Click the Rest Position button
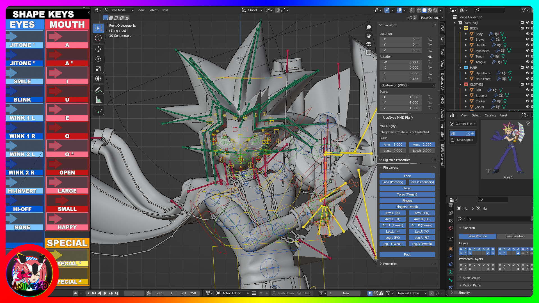Viewport: 539px width, 303px height. coord(515,236)
